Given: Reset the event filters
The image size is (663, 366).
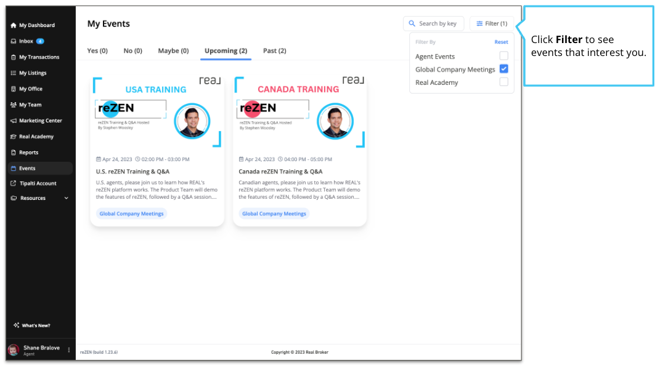Looking at the screenshot, I should [502, 42].
